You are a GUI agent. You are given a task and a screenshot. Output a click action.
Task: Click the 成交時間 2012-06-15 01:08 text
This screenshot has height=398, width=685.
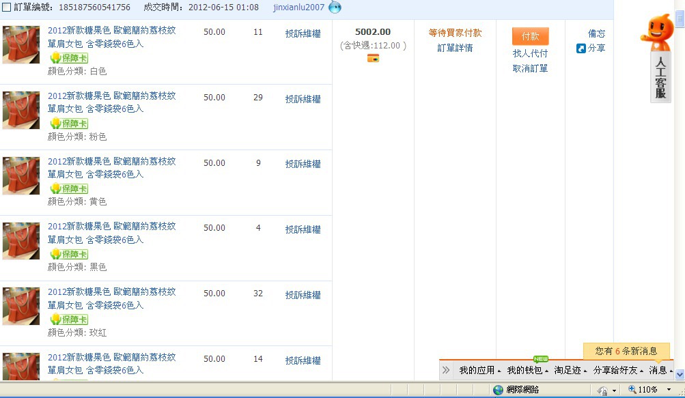point(201,8)
